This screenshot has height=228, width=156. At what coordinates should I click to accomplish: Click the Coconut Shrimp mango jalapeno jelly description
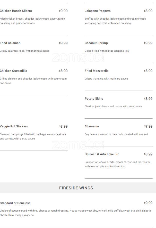[107, 51]
